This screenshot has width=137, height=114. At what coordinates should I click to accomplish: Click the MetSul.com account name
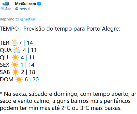[25, 4]
